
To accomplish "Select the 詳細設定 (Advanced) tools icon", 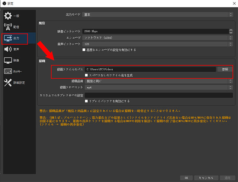I will point(8,82).
